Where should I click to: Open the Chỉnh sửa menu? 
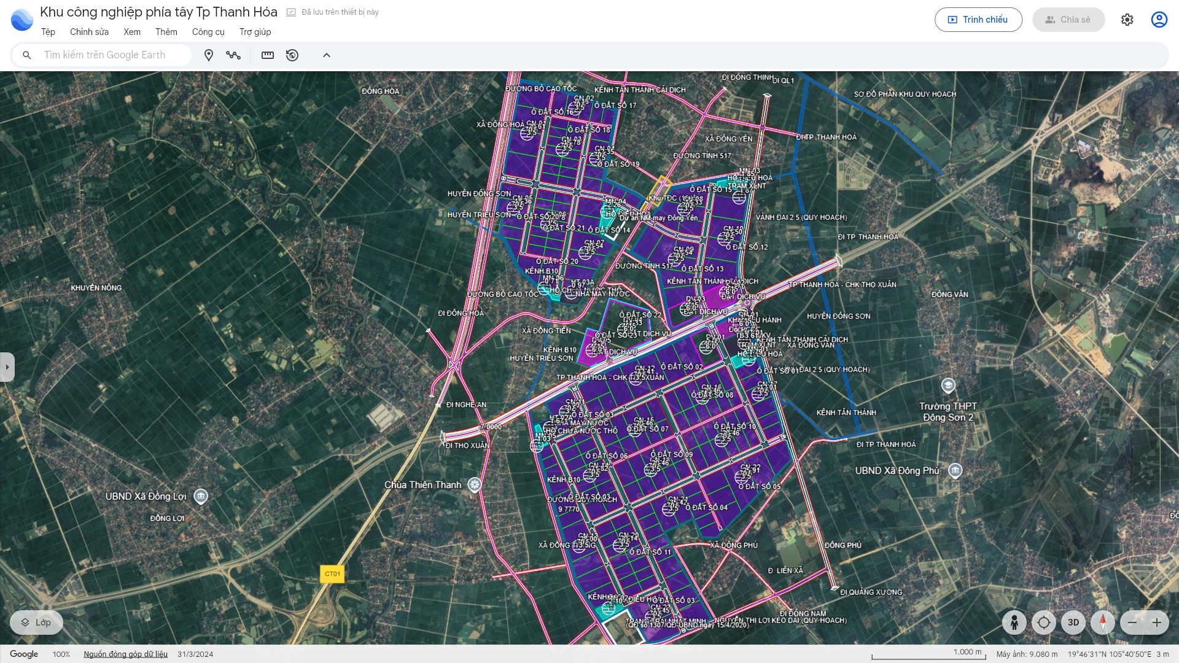[89, 32]
